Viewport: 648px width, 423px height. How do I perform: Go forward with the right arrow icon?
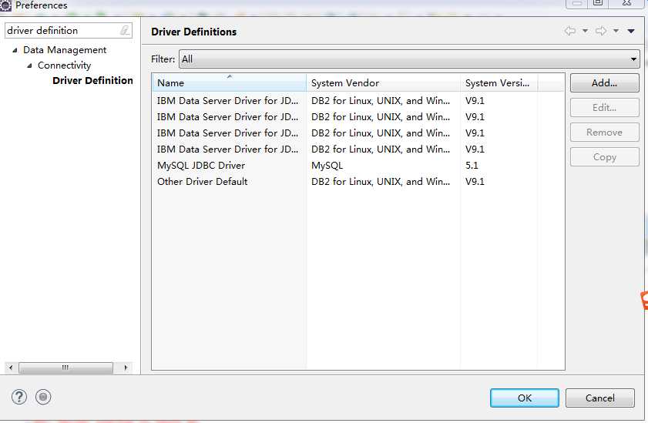pyautogui.click(x=601, y=31)
